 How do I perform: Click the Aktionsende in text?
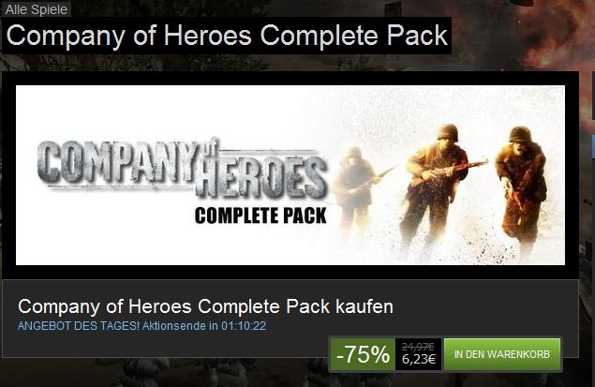tap(180, 326)
